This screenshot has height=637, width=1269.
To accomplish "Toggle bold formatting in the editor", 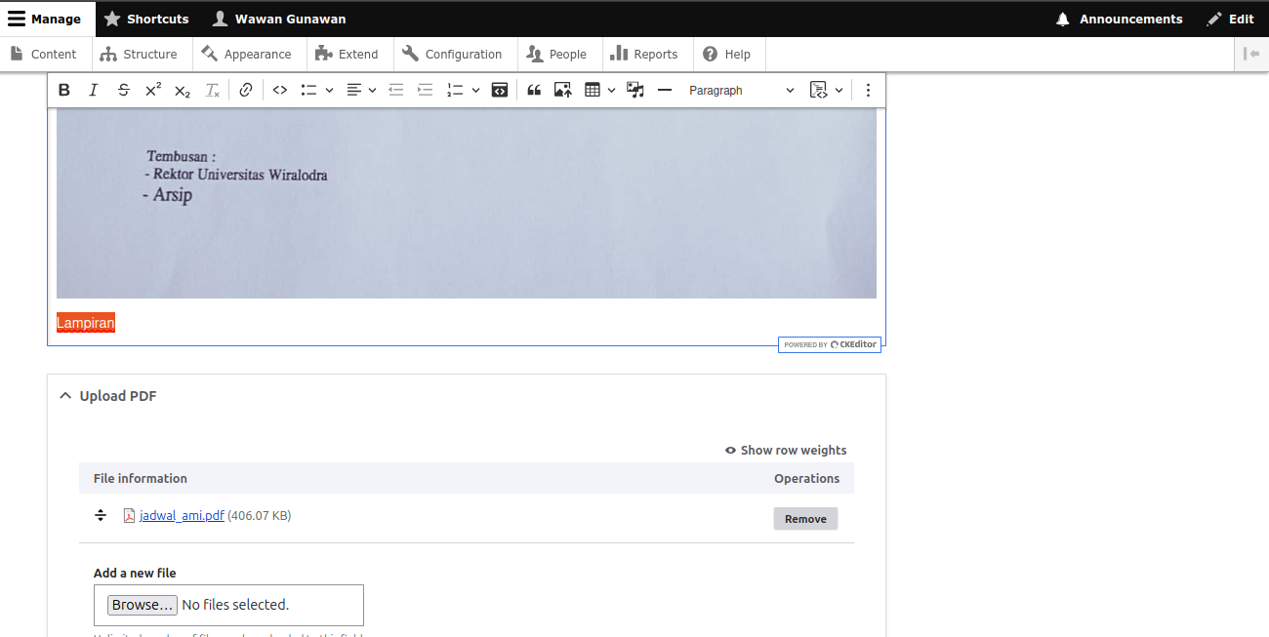I will 64,90.
